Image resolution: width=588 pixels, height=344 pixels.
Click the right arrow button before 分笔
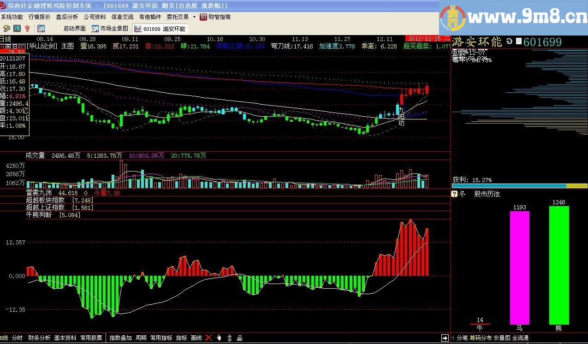(445, 338)
